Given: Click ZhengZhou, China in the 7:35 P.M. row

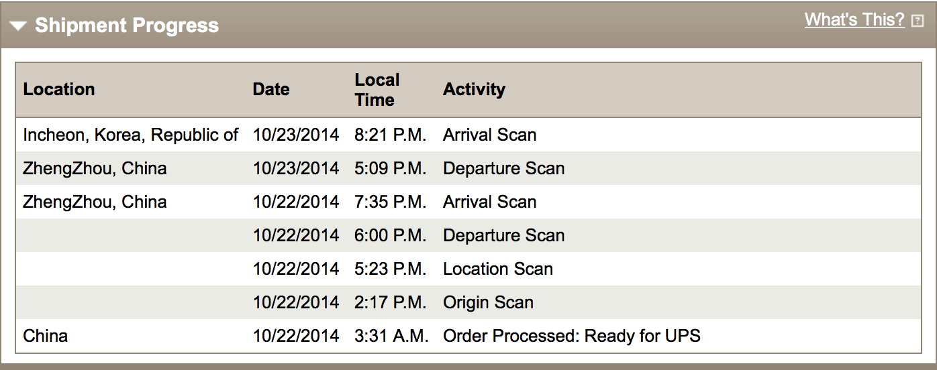Looking at the screenshot, I should (x=95, y=202).
